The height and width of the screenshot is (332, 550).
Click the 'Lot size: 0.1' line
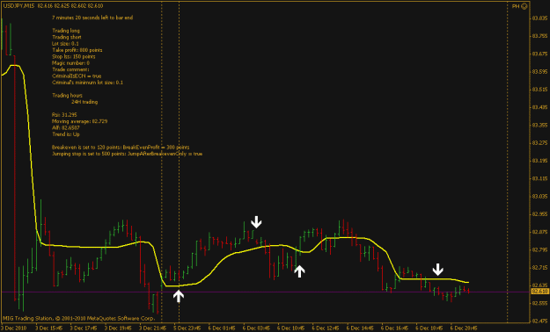point(65,44)
